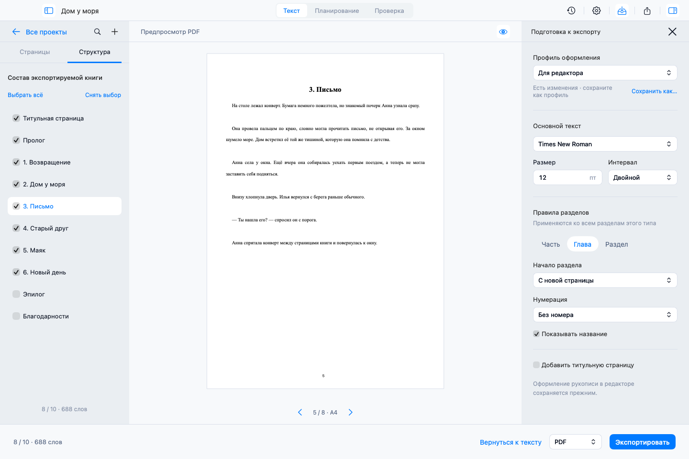Viewport: 689px width, 459px height.
Task: Toggle the right inspector panel icon
Action: click(673, 11)
